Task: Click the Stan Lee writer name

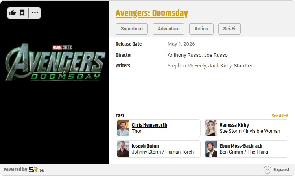Action: pos(243,66)
